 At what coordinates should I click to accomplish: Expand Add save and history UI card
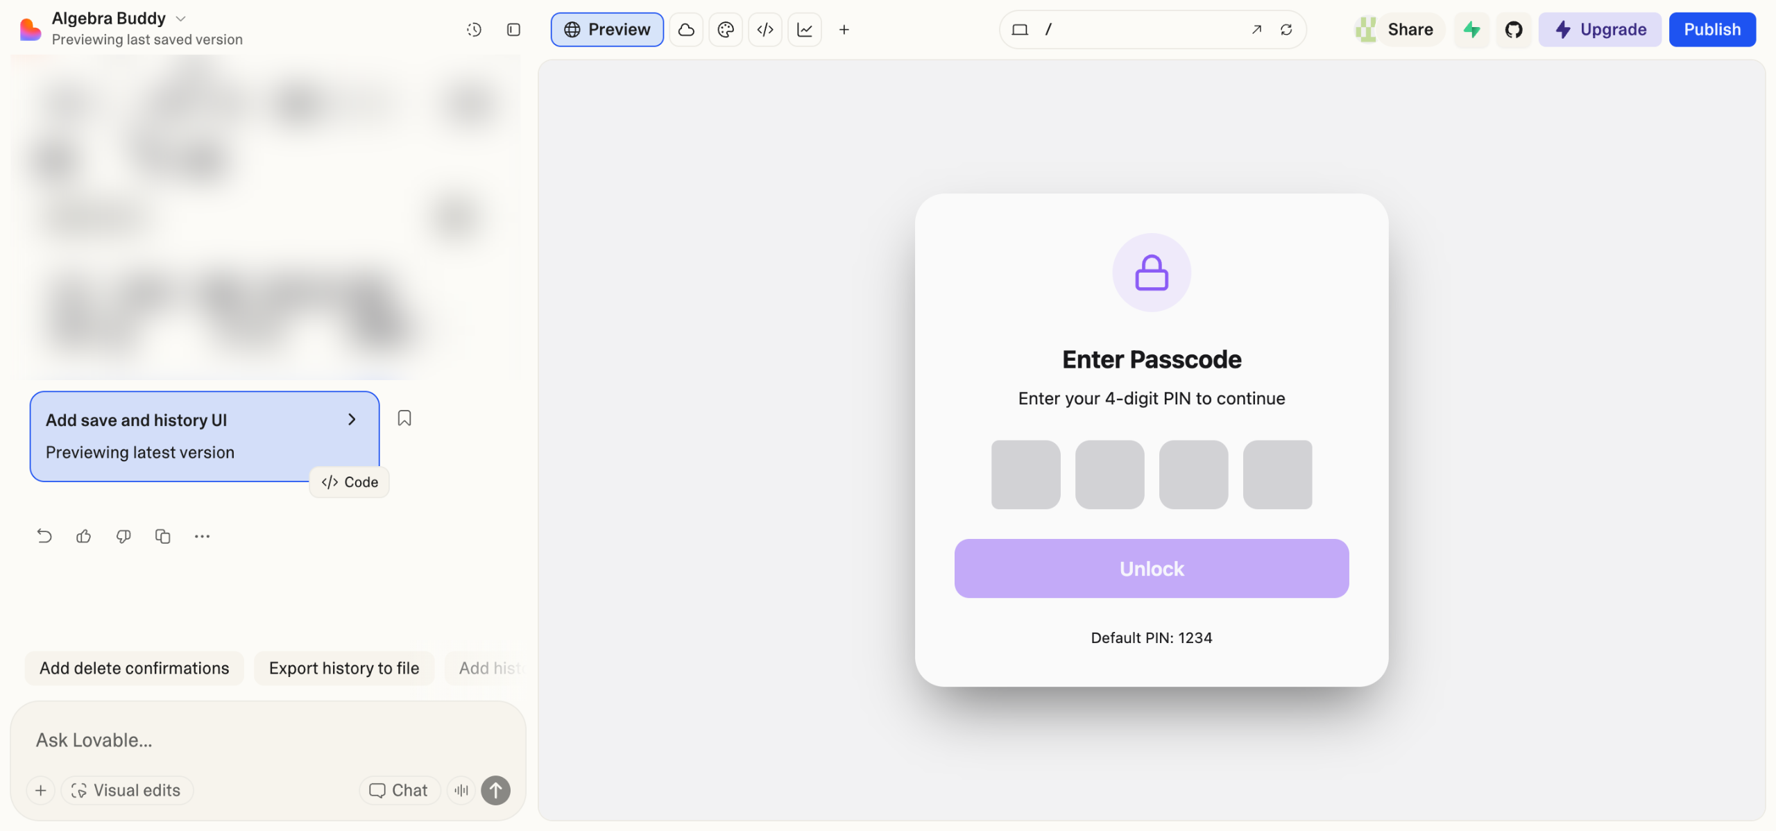[x=352, y=420]
